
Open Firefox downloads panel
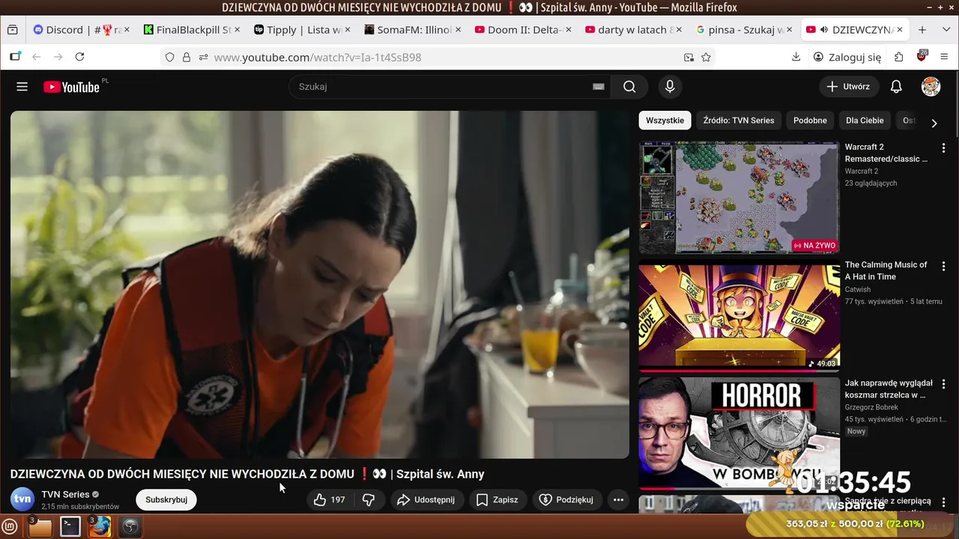796,57
